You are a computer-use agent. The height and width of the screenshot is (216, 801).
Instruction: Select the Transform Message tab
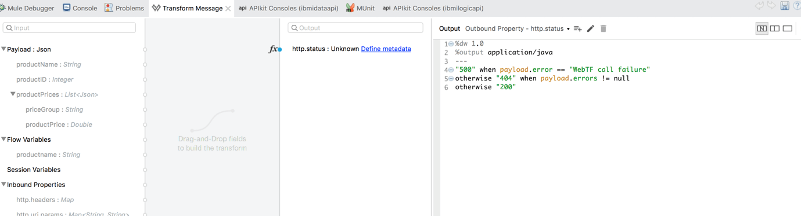pyautogui.click(x=192, y=8)
